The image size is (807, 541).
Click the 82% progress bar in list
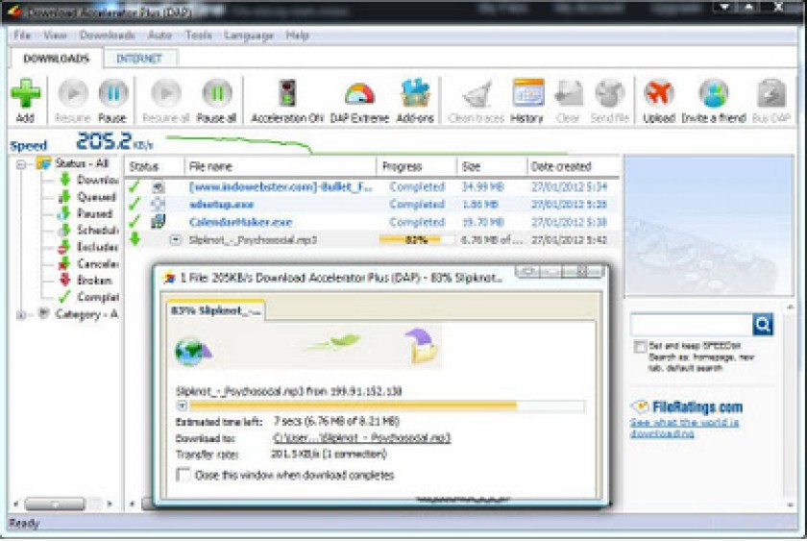(x=416, y=240)
